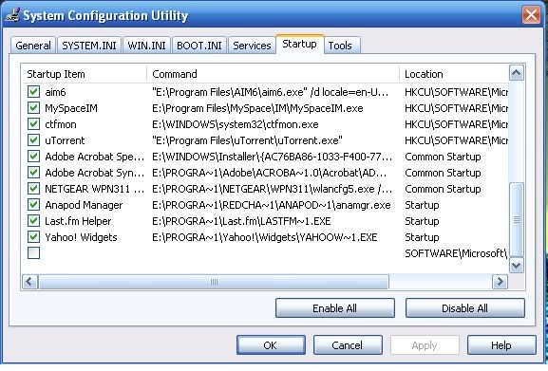Uncheck the Yahoo! Widgets item
This screenshot has height=371, width=548.
pyautogui.click(x=33, y=237)
